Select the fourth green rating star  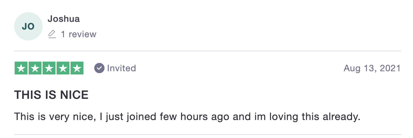[x=63, y=68]
